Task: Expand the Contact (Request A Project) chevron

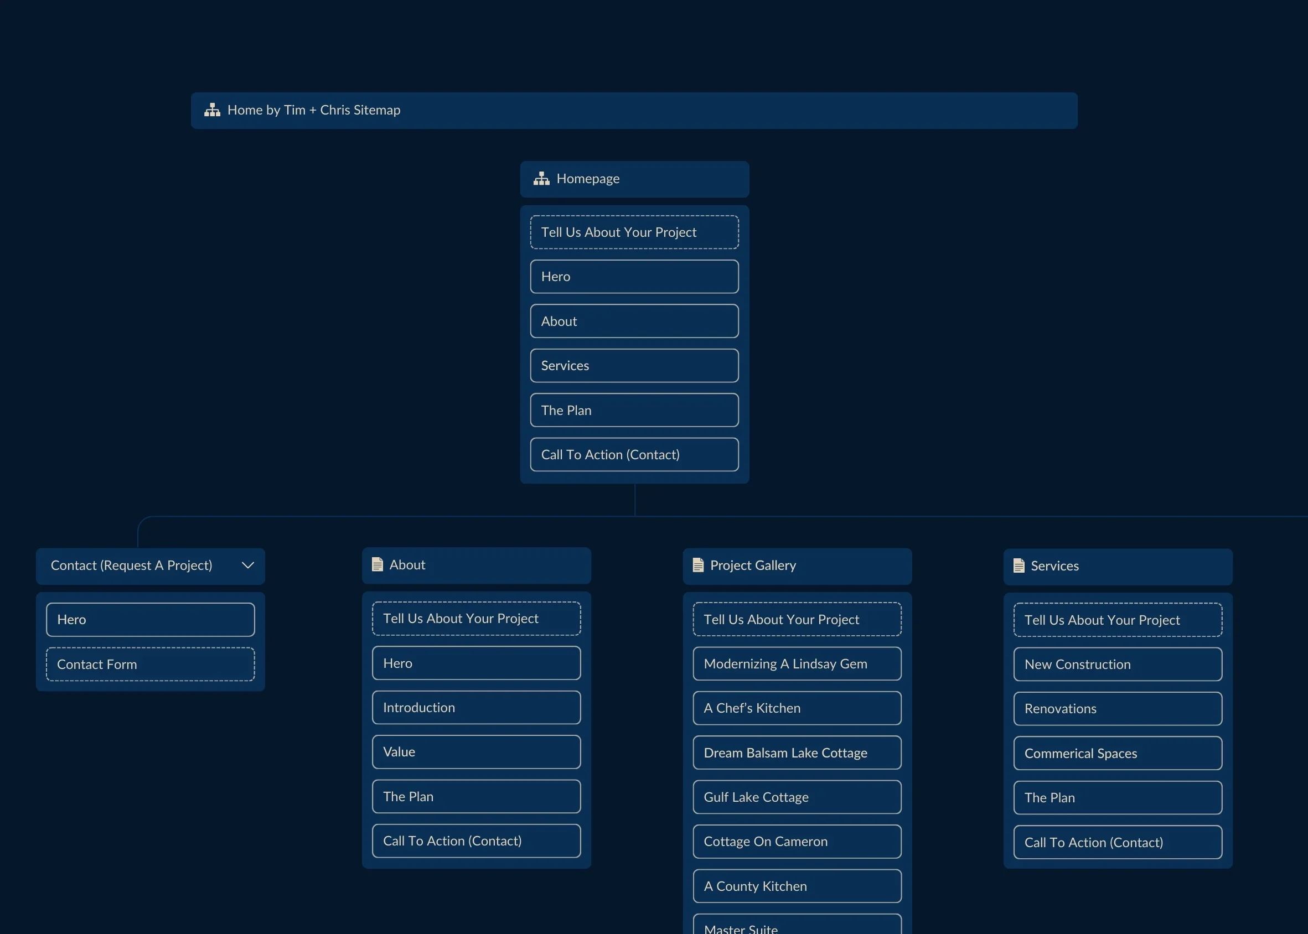Action: 247,565
